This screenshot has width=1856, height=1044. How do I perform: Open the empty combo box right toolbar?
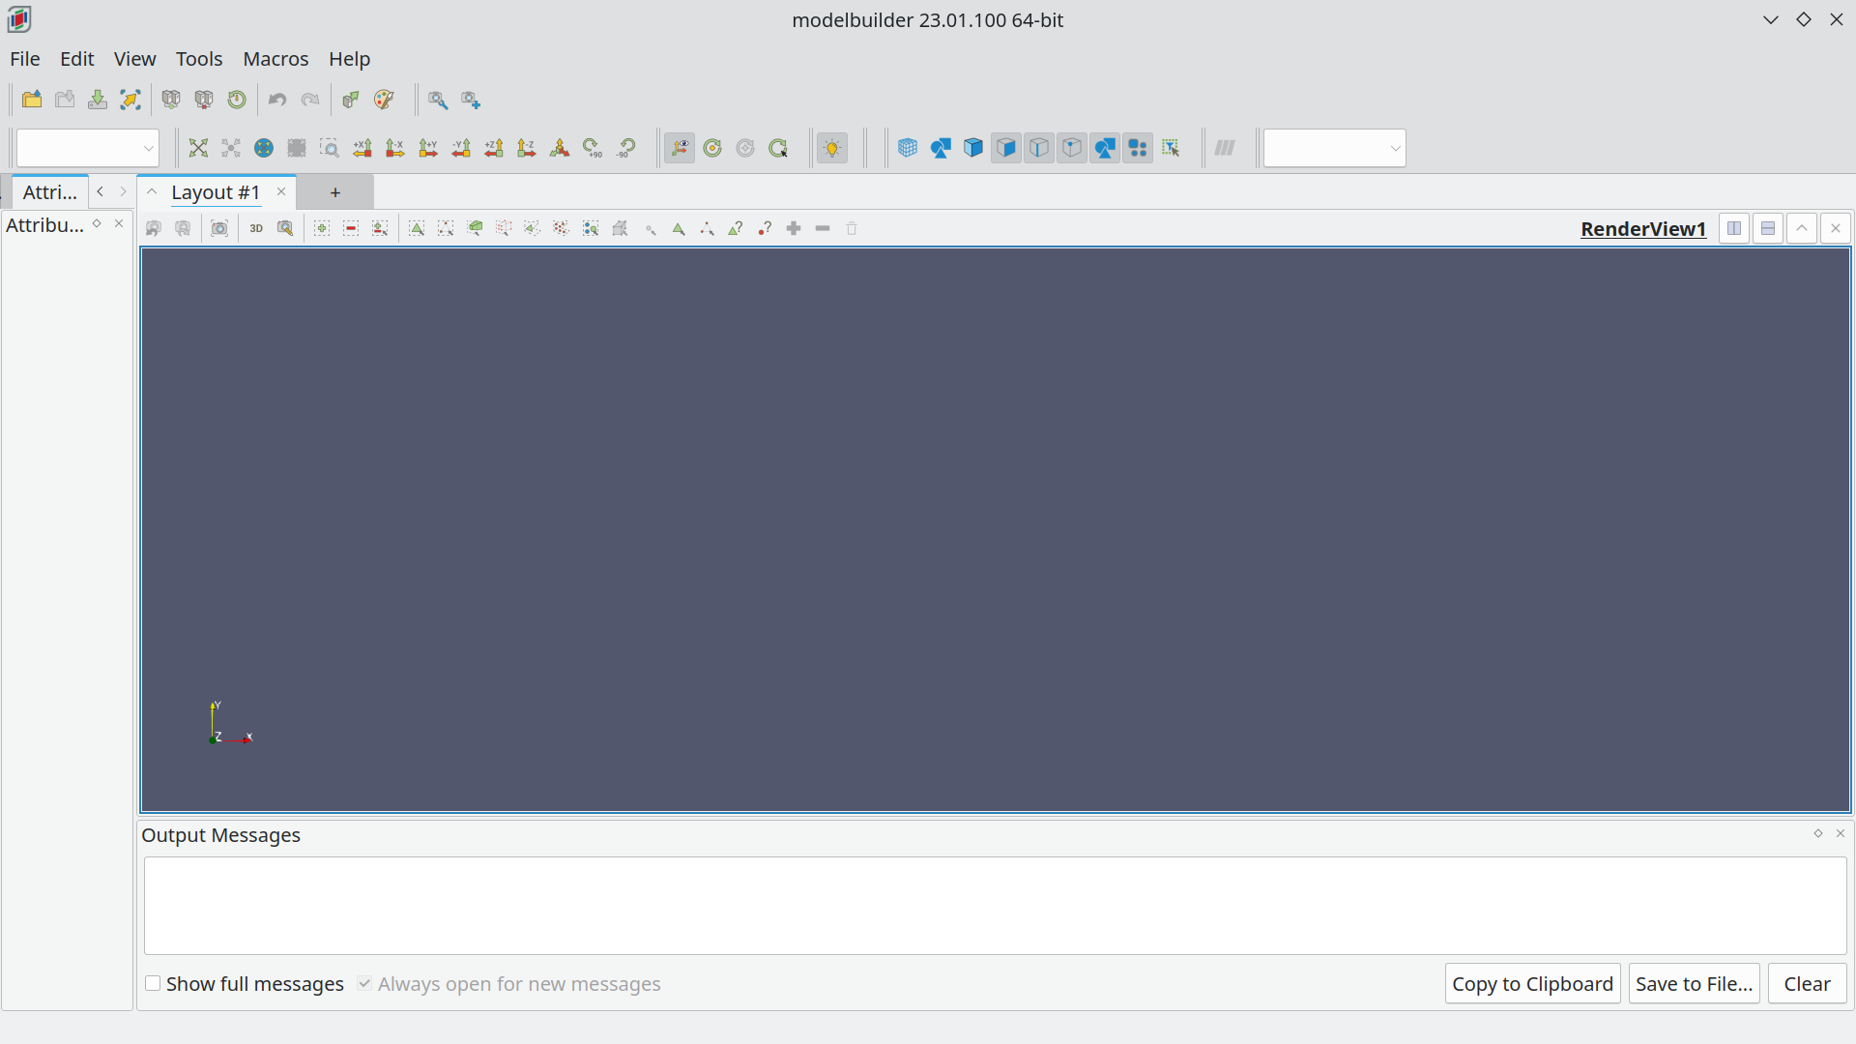pyautogui.click(x=1334, y=148)
